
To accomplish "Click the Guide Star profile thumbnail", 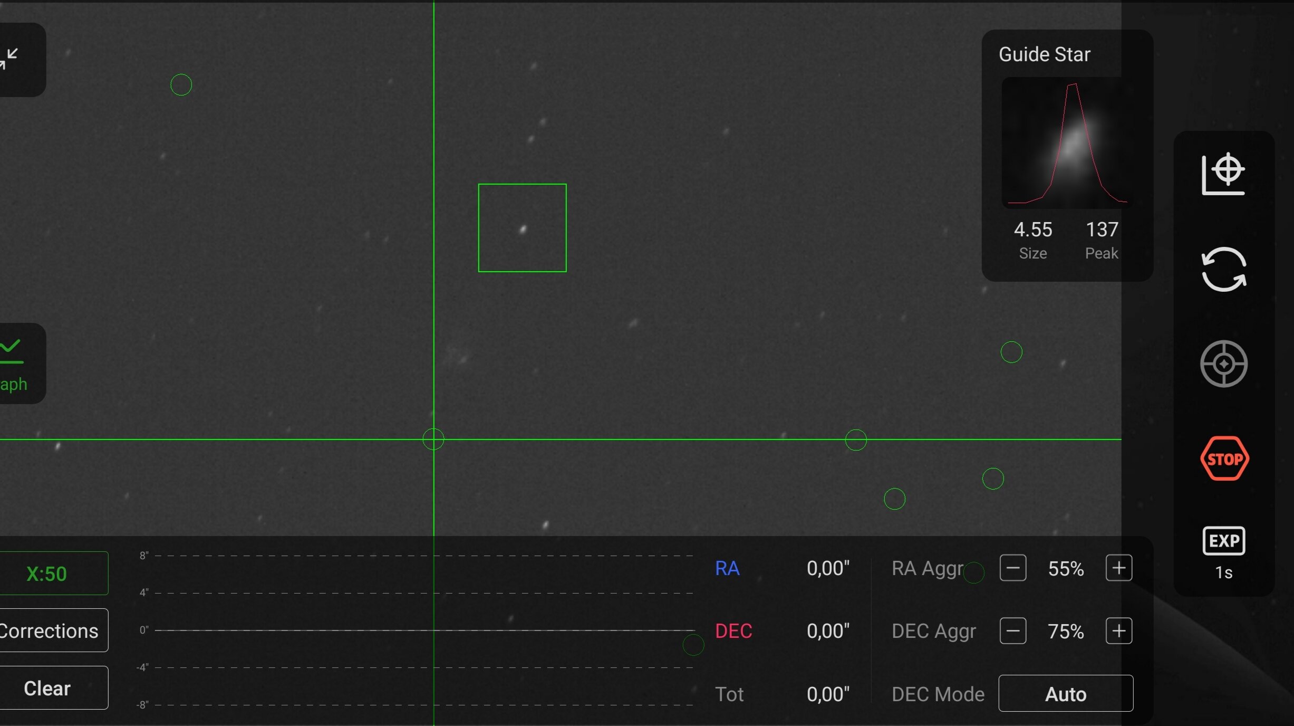I will (1066, 142).
